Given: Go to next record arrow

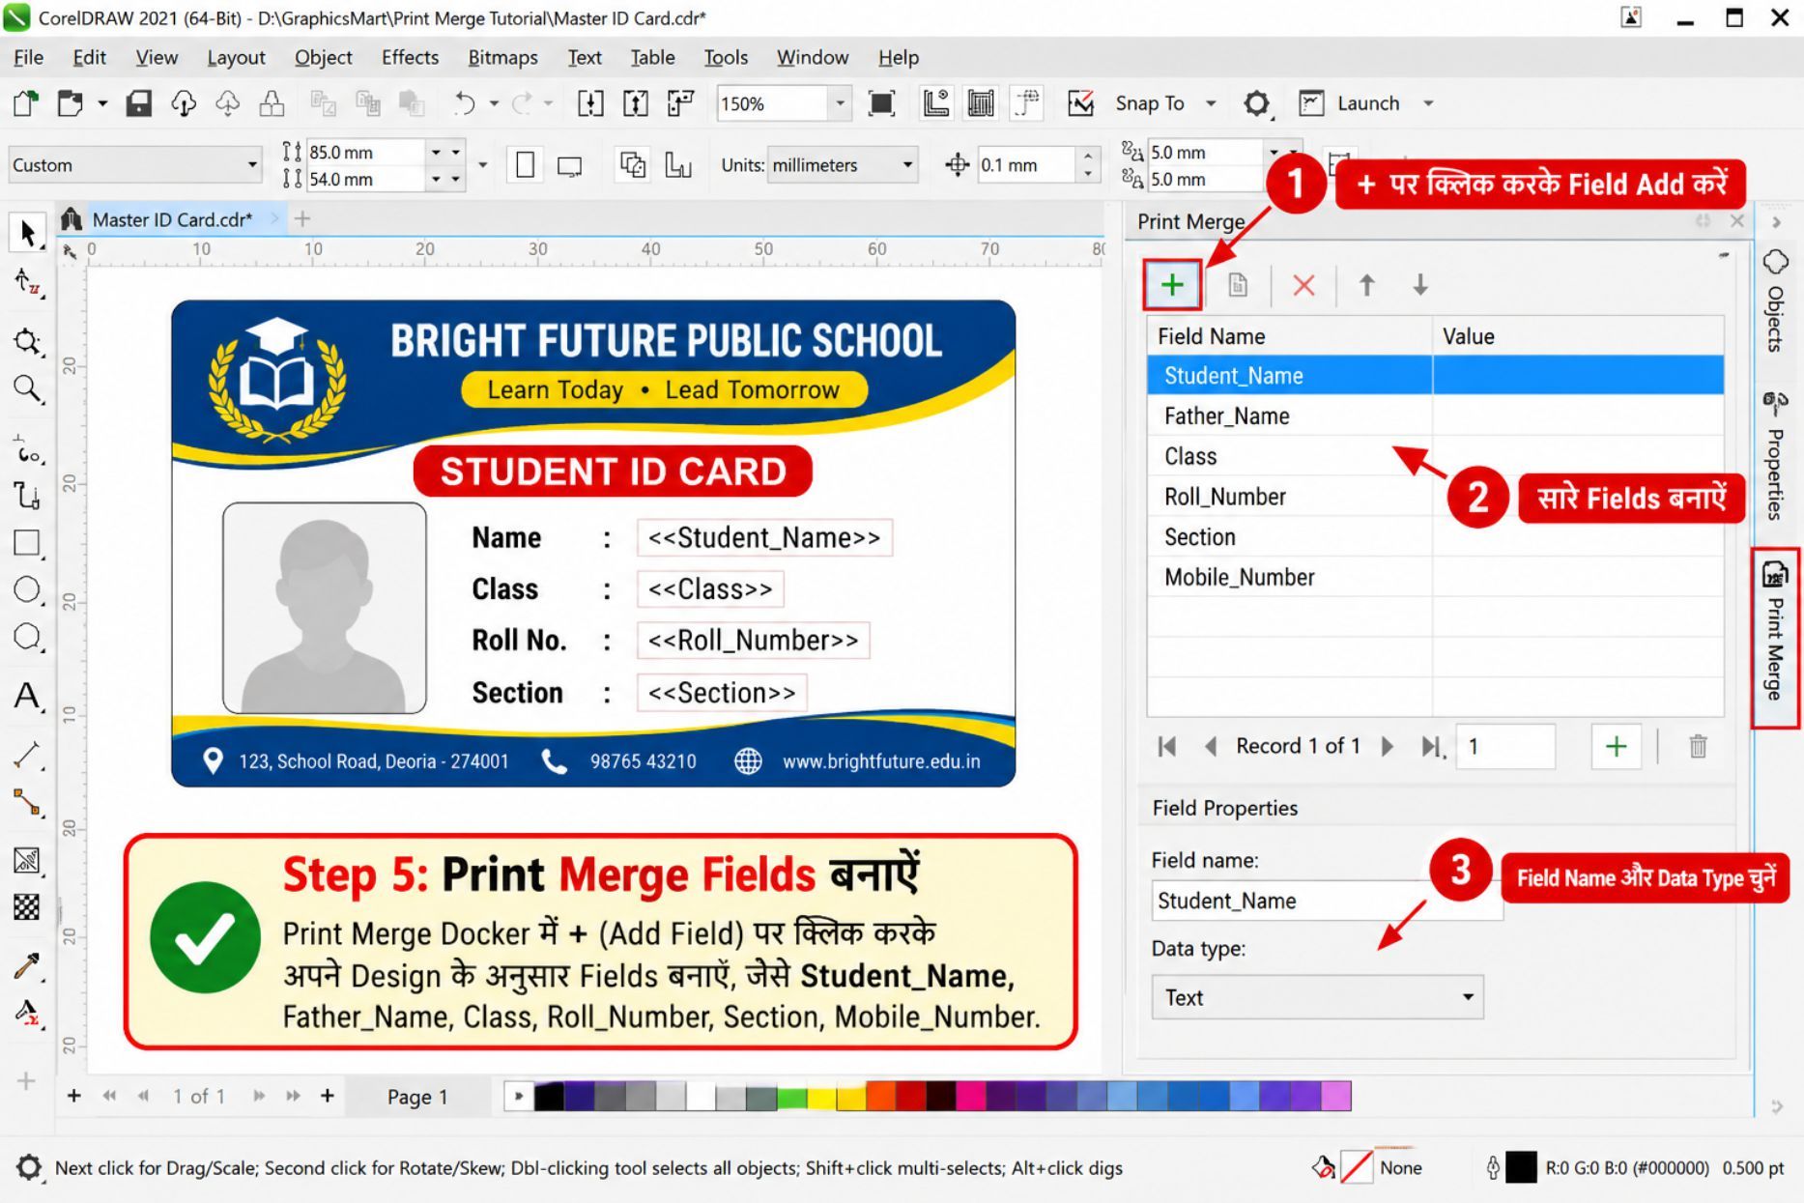Looking at the screenshot, I should click(x=1388, y=746).
